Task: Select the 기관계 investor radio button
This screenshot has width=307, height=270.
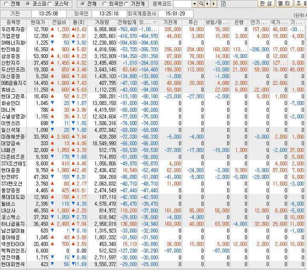Action: point(127,4)
